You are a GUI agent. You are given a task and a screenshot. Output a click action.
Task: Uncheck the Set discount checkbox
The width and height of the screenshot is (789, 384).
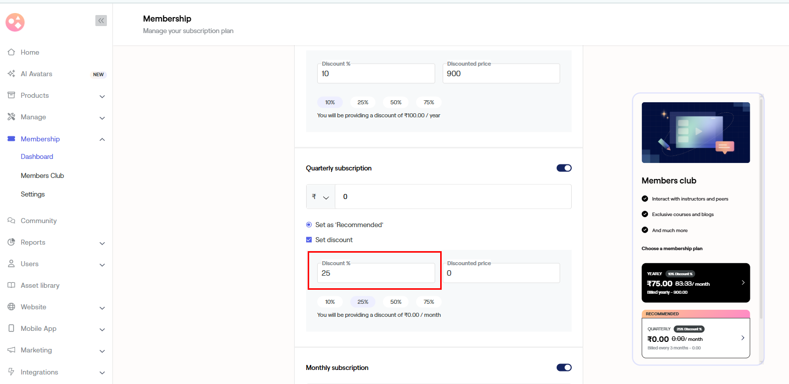pyautogui.click(x=309, y=240)
